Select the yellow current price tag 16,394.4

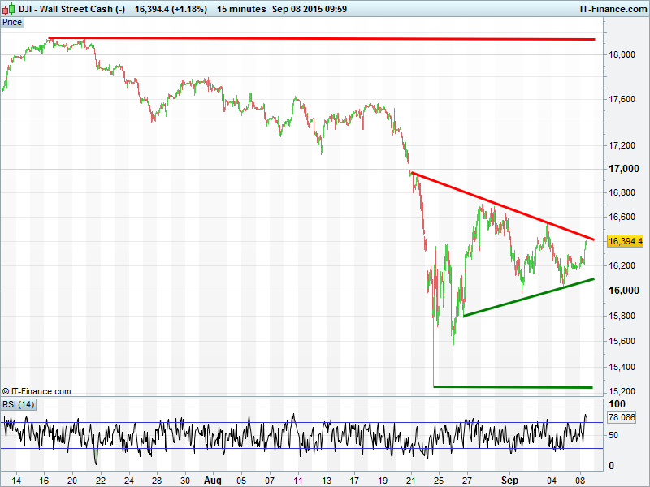point(625,241)
